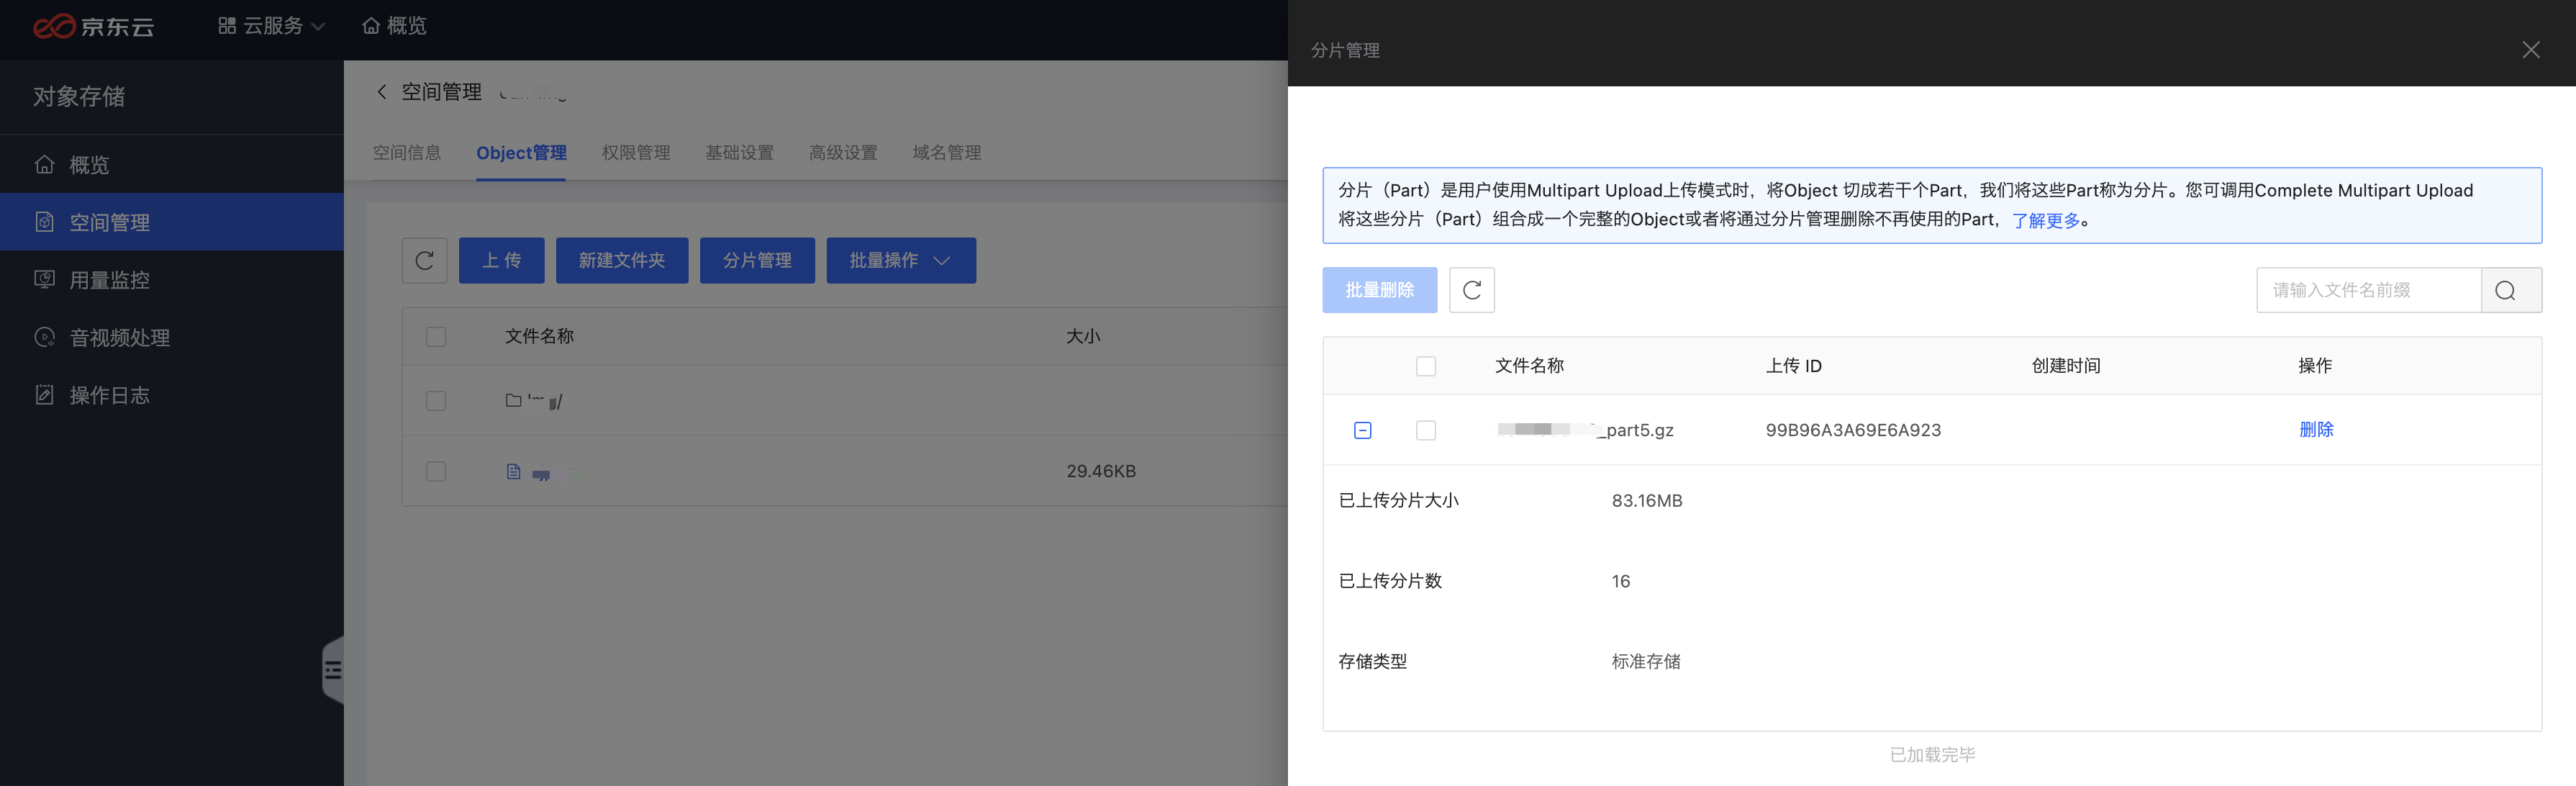2576x786 pixels.
Task: Click the 用量监控 monitor icon
Action: tap(45, 279)
